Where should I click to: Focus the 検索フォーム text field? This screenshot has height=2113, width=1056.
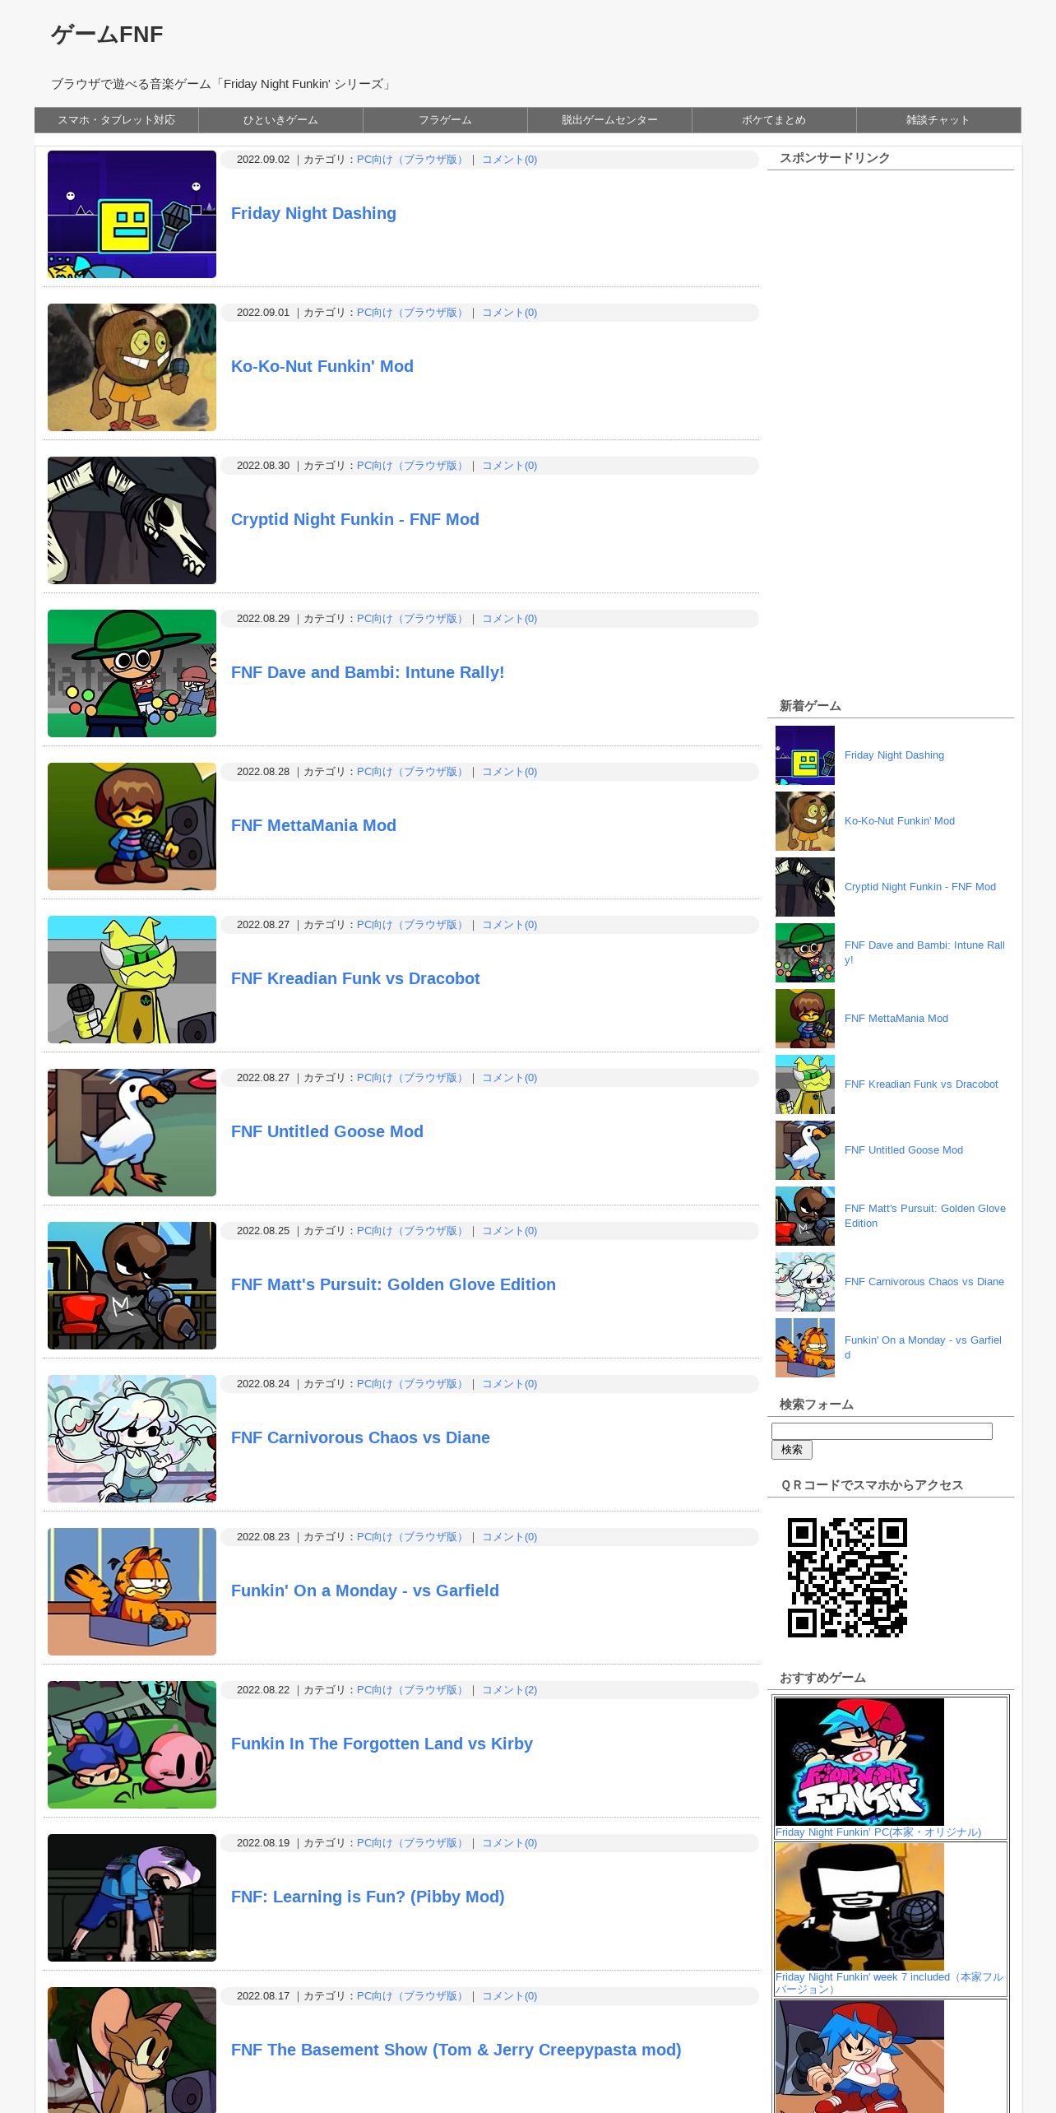click(x=882, y=1431)
